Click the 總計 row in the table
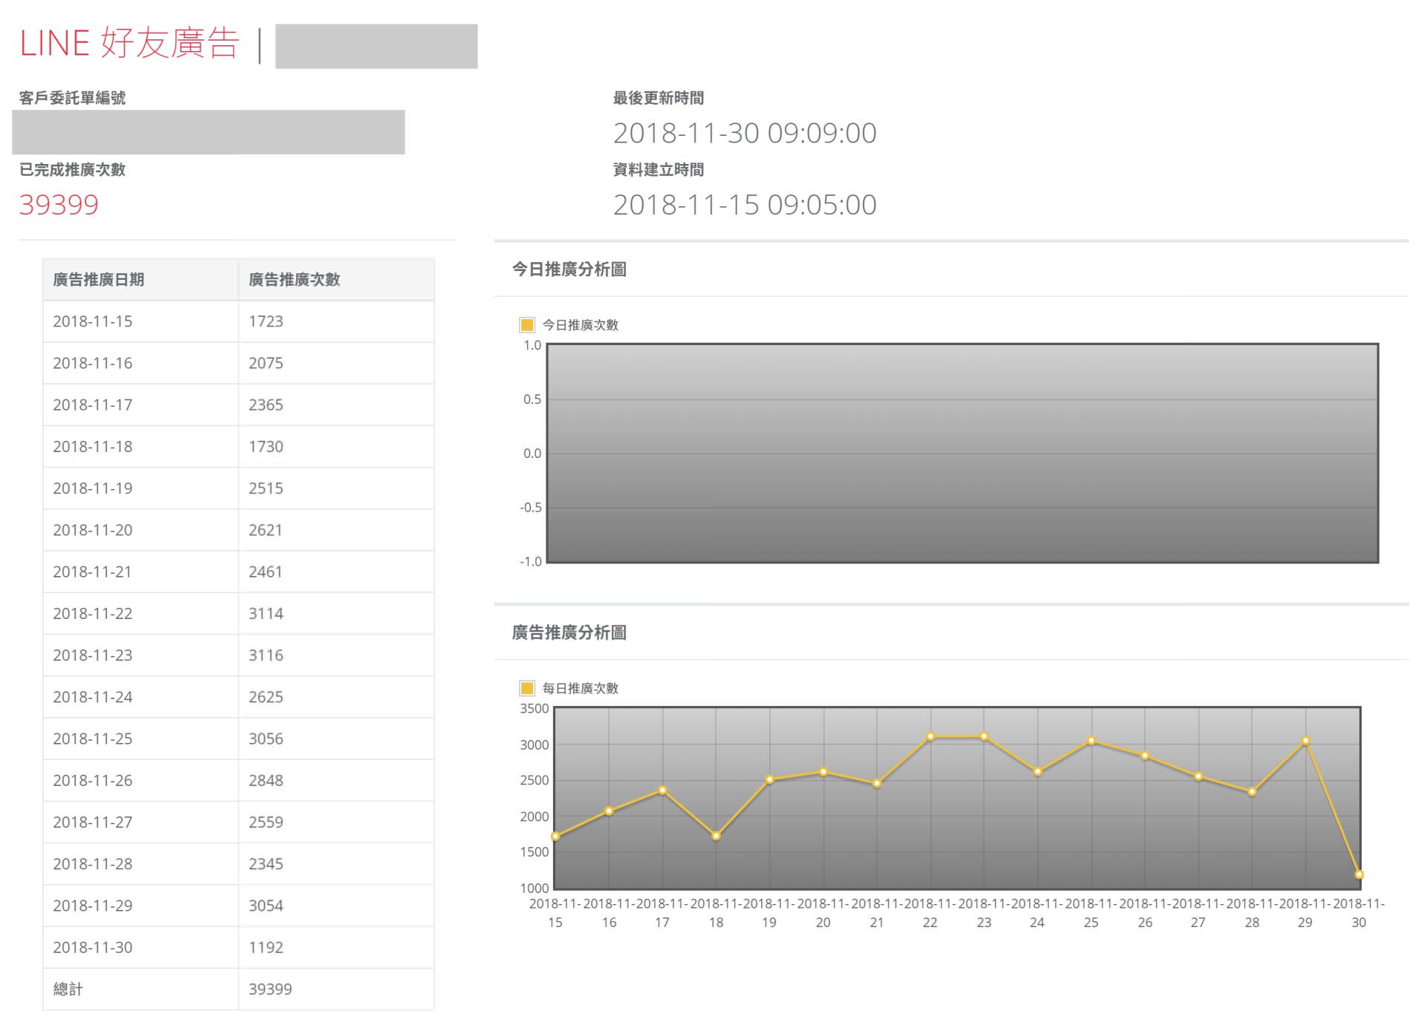The height and width of the screenshot is (1034, 1424). pyautogui.click(x=68, y=989)
